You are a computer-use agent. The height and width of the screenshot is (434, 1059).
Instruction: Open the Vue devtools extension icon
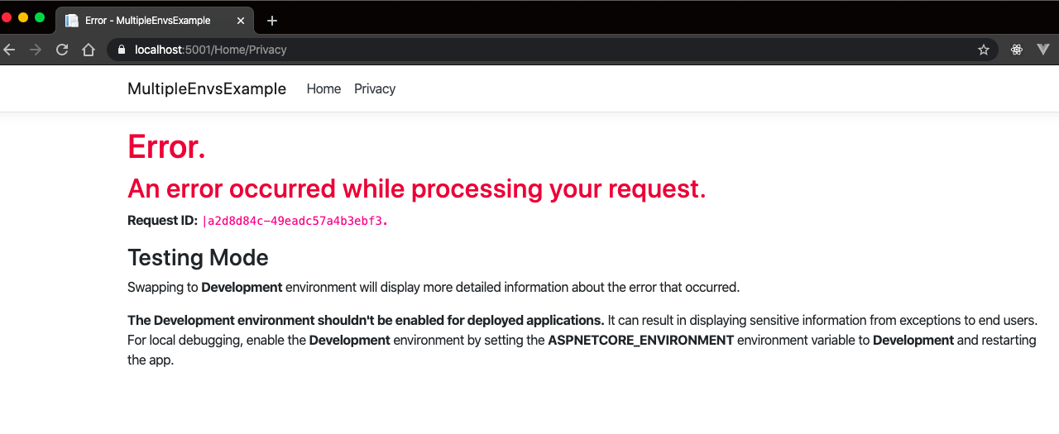click(x=1043, y=50)
